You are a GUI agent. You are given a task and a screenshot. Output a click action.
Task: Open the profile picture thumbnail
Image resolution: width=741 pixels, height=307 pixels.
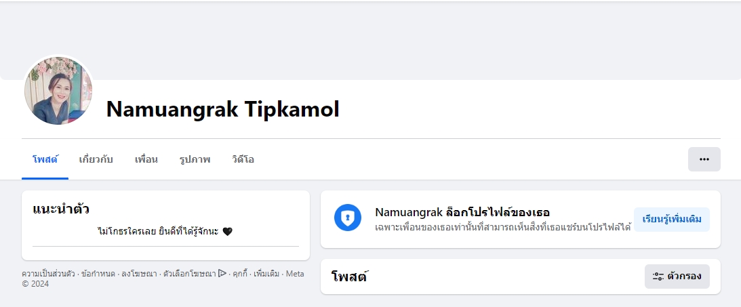click(x=58, y=91)
